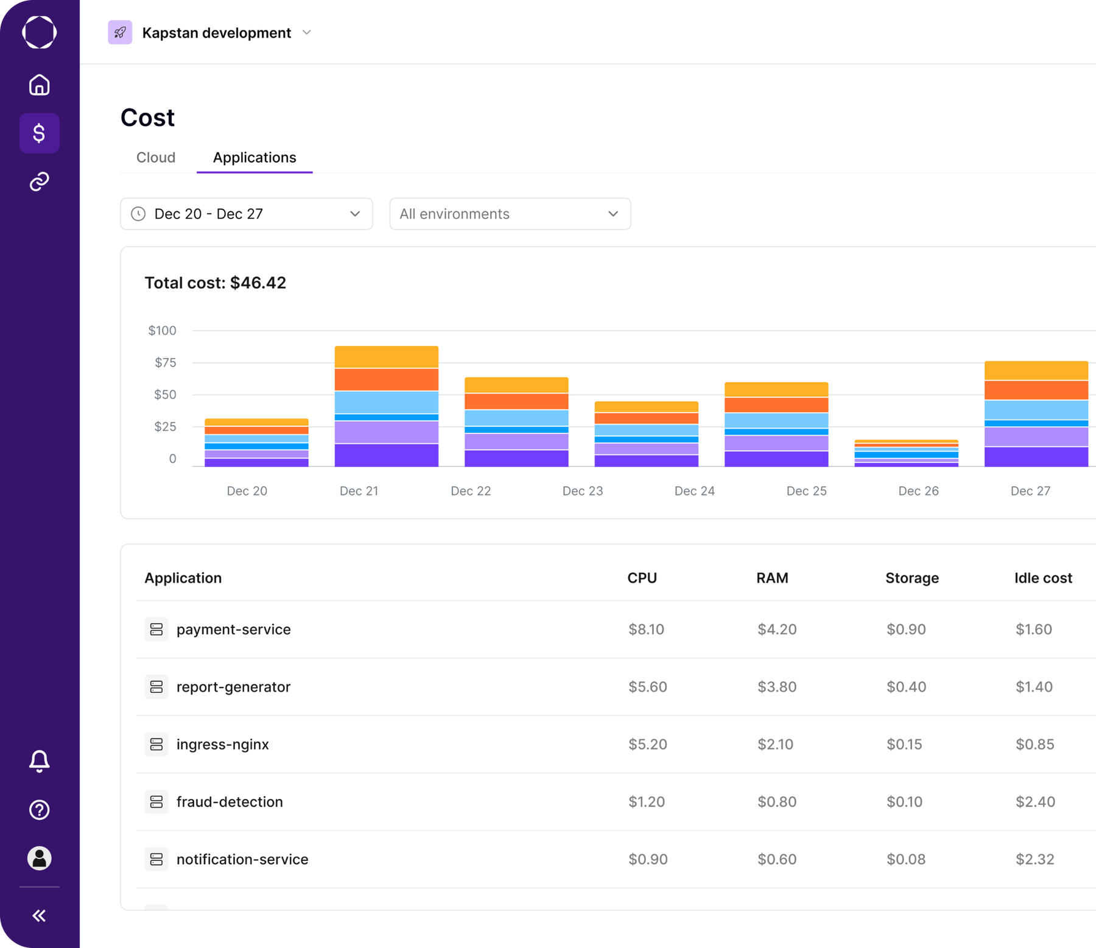This screenshot has height=948, width=1096.
Task: Collapse the sidebar with double chevron
Action: (x=40, y=915)
